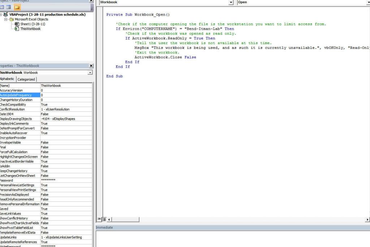Switch to Procedure View icon
The height and width of the screenshot is (247, 370).
[99, 220]
